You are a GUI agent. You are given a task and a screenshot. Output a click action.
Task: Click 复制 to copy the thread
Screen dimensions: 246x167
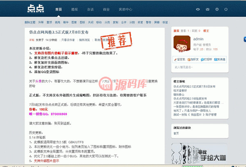tap(116, 22)
